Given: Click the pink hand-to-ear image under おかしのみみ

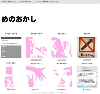Looking at the screenshot, I should pyautogui.click(x=62, y=47).
